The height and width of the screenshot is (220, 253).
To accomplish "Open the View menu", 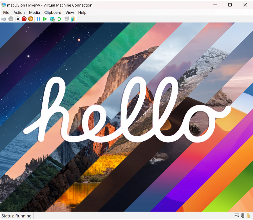I will coord(70,13).
